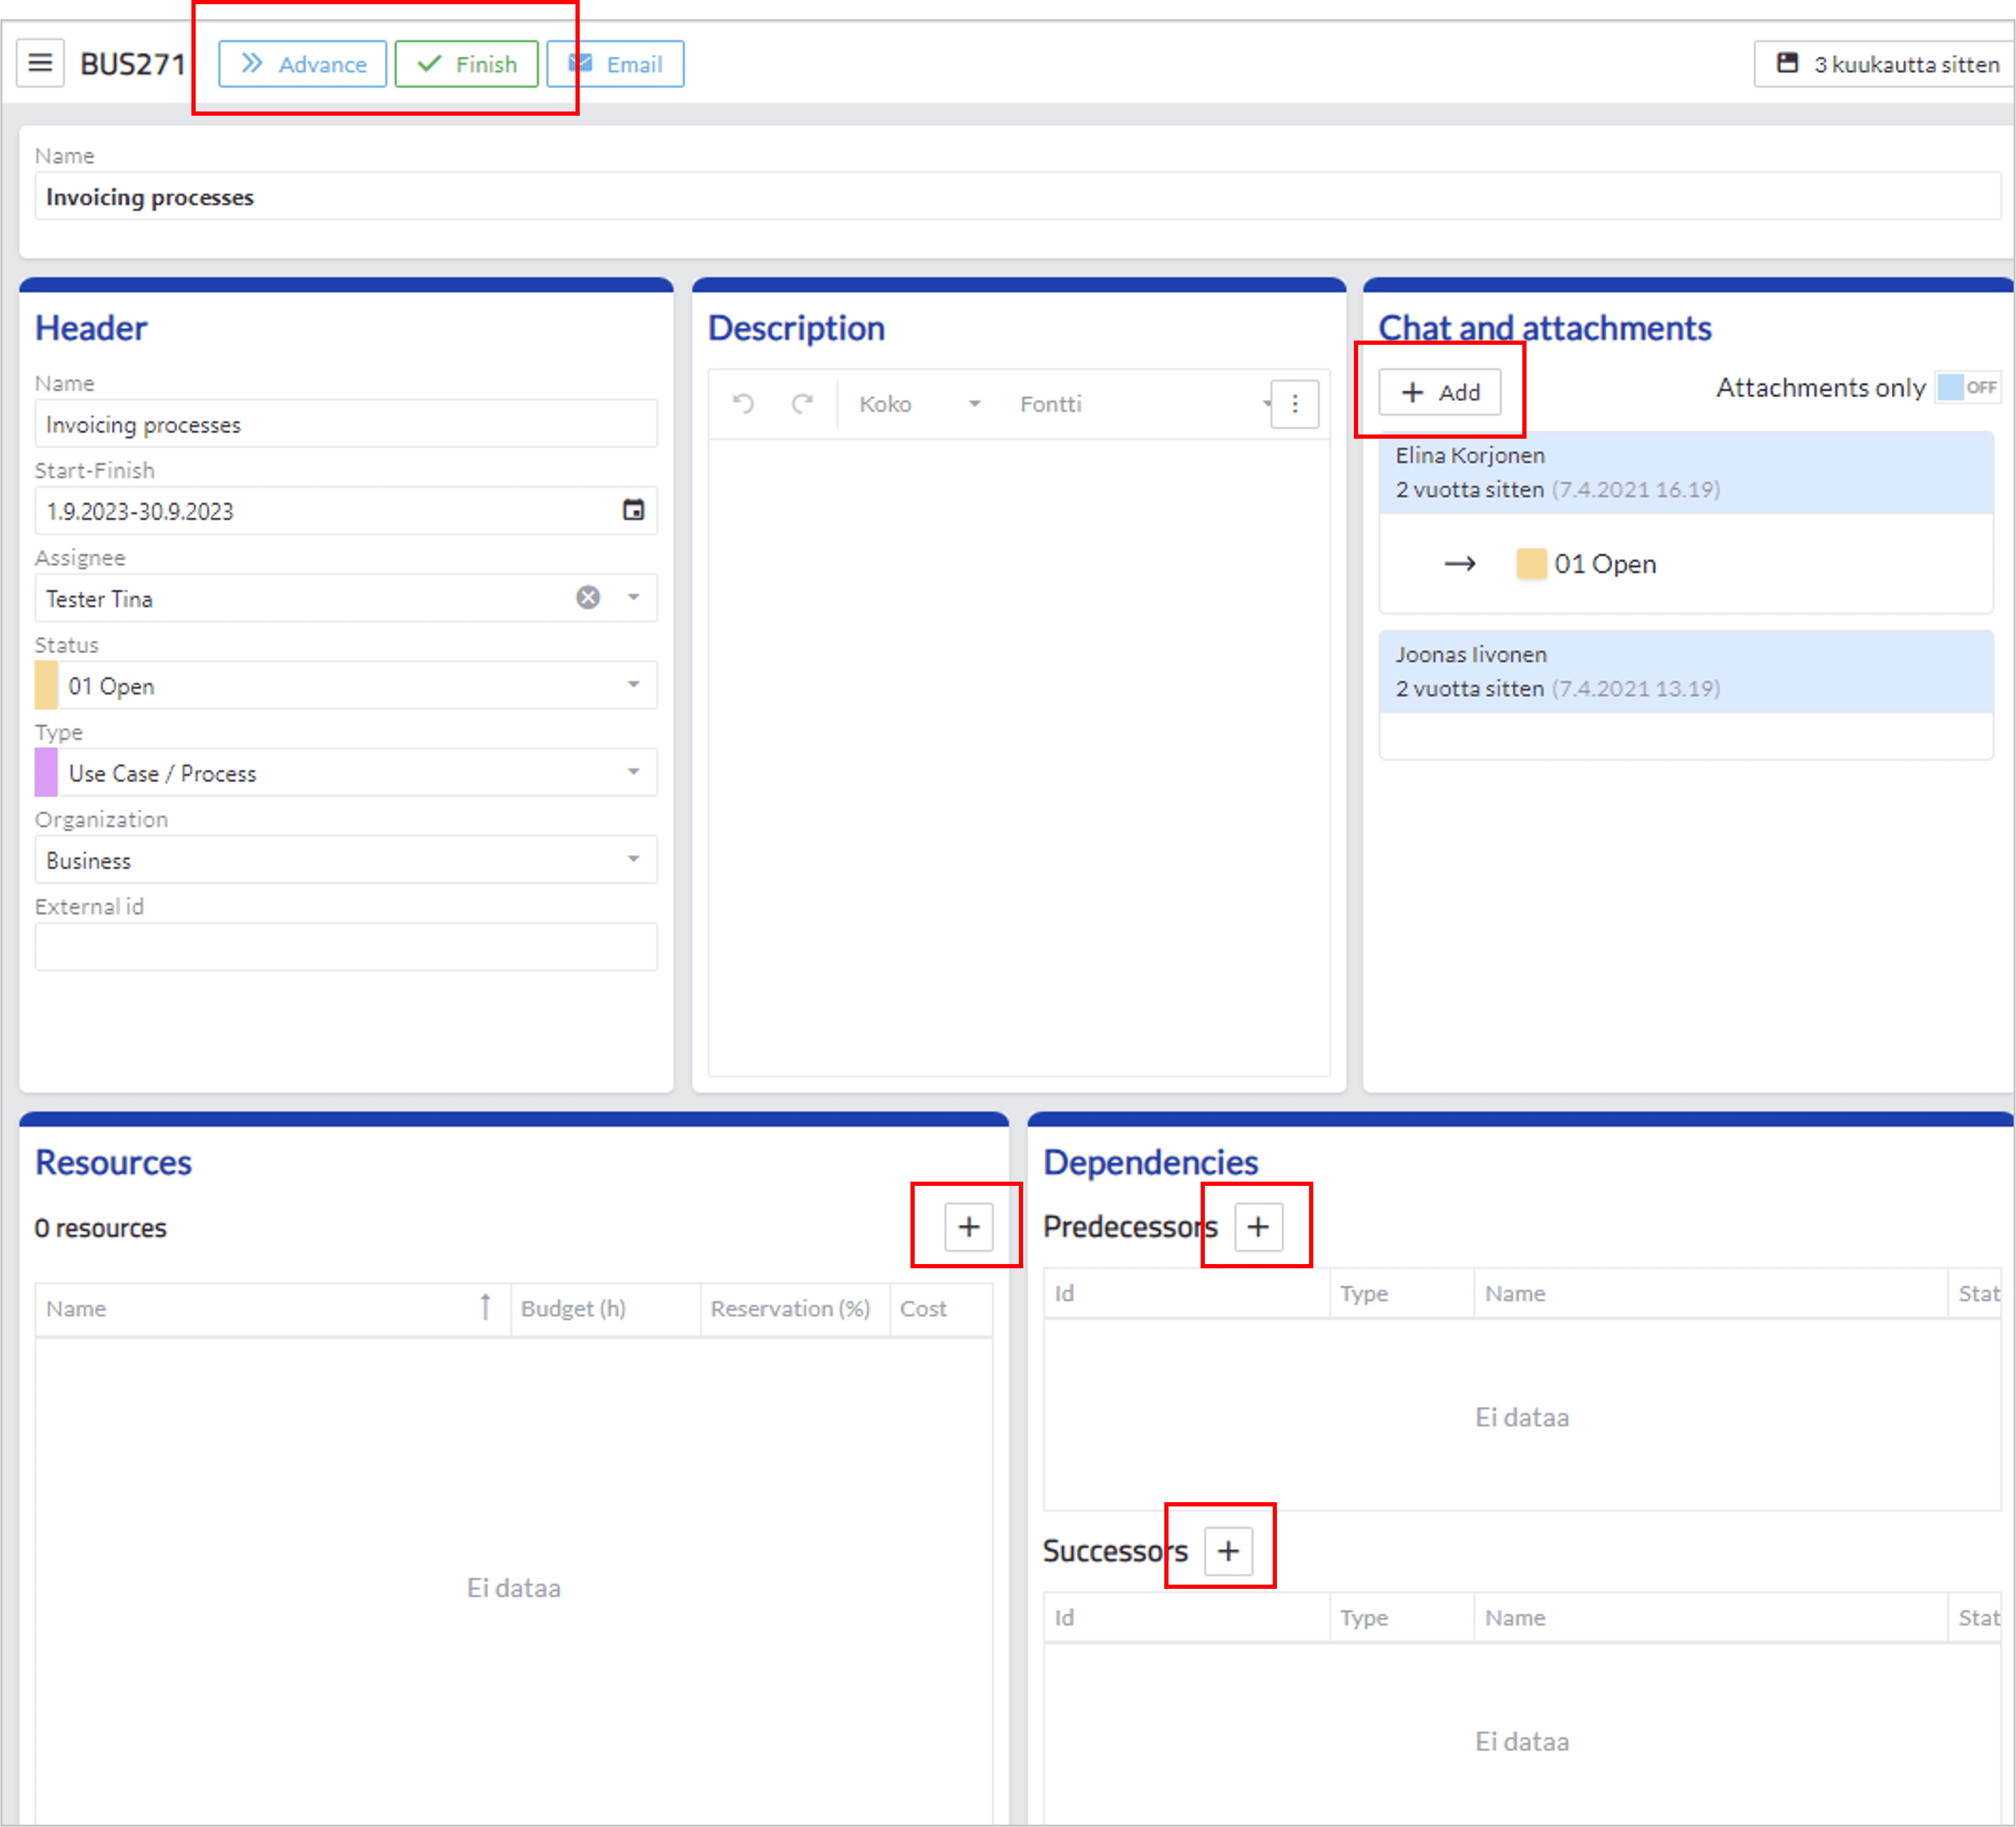The width and height of the screenshot is (2016, 1827).
Task: Click the '01 Open' status color swatch in chat
Action: coord(1531,564)
